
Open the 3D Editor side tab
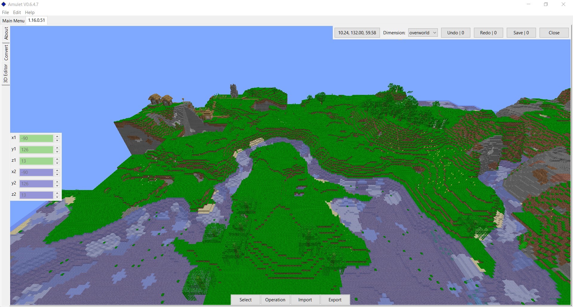pyautogui.click(x=6, y=74)
